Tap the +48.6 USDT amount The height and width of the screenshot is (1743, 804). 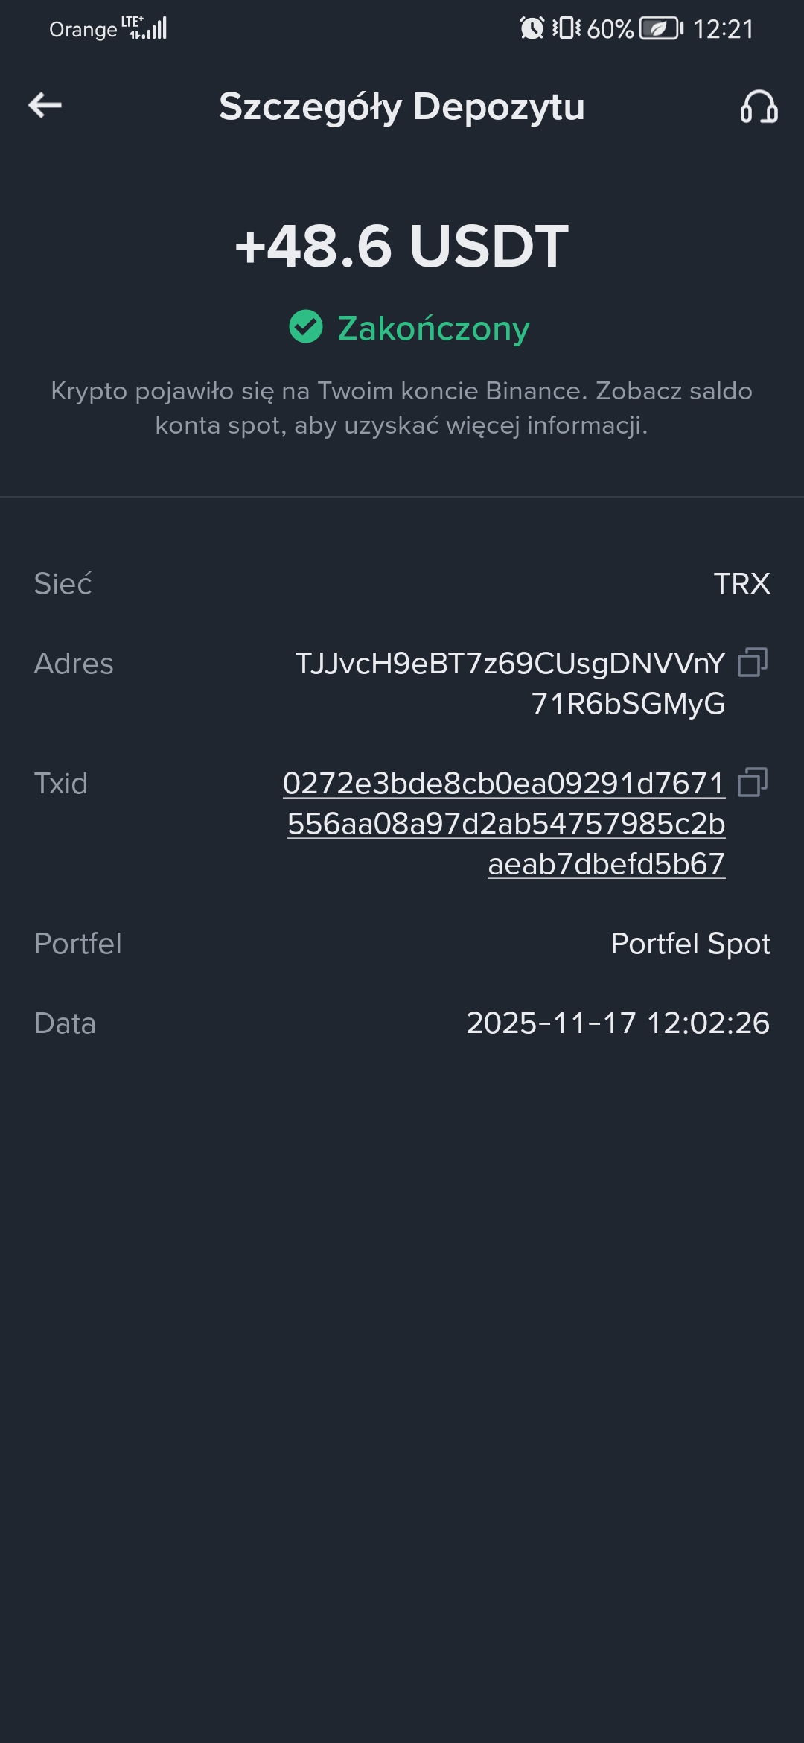tap(402, 246)
